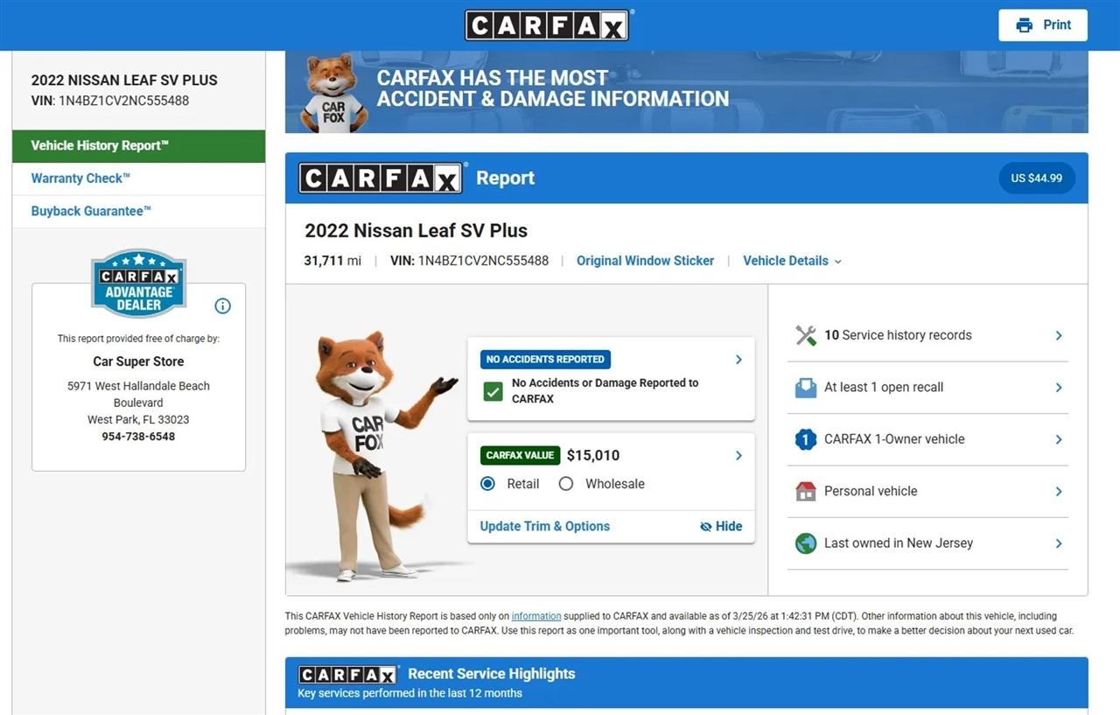The width and height of the screenshot is (1120, 715).
Task: Click the Update Trim & Options link
Action: click(x=544, y=526)
